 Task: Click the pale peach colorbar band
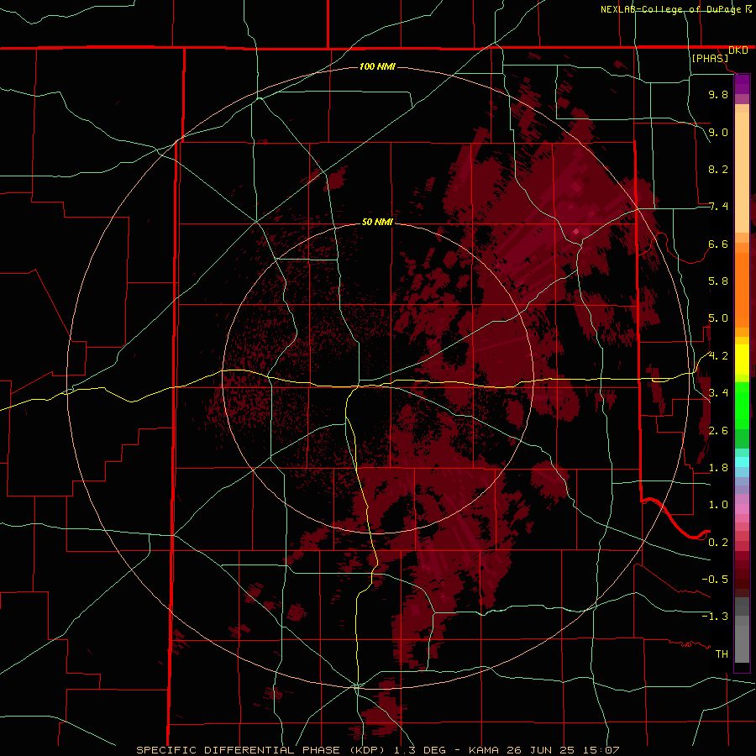coord(742,172)
